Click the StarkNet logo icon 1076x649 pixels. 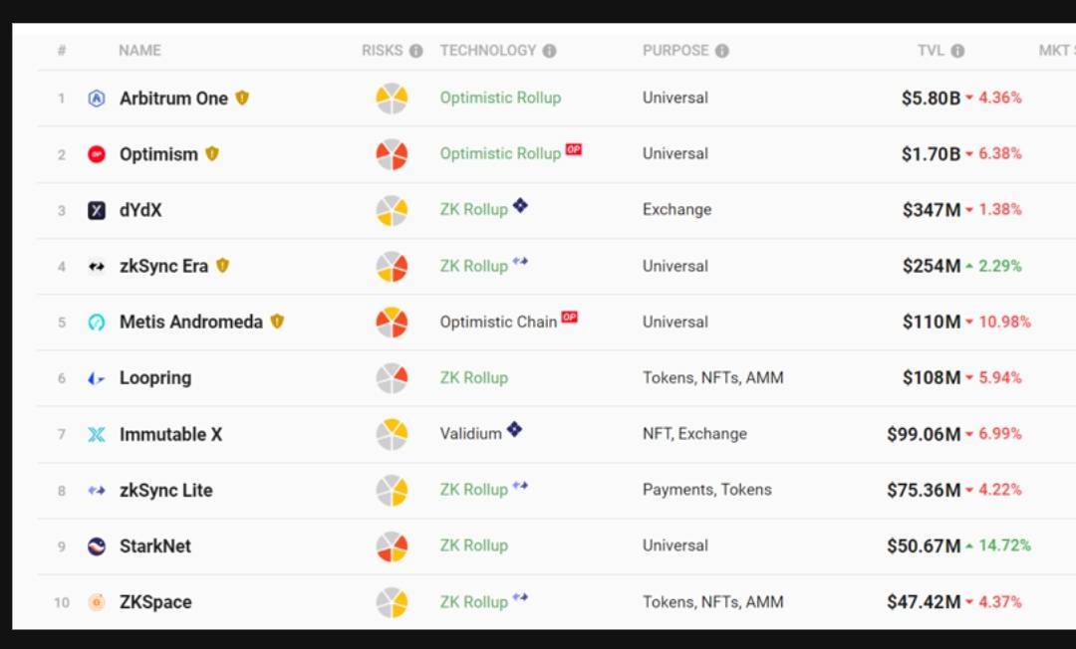coord(97,546)
